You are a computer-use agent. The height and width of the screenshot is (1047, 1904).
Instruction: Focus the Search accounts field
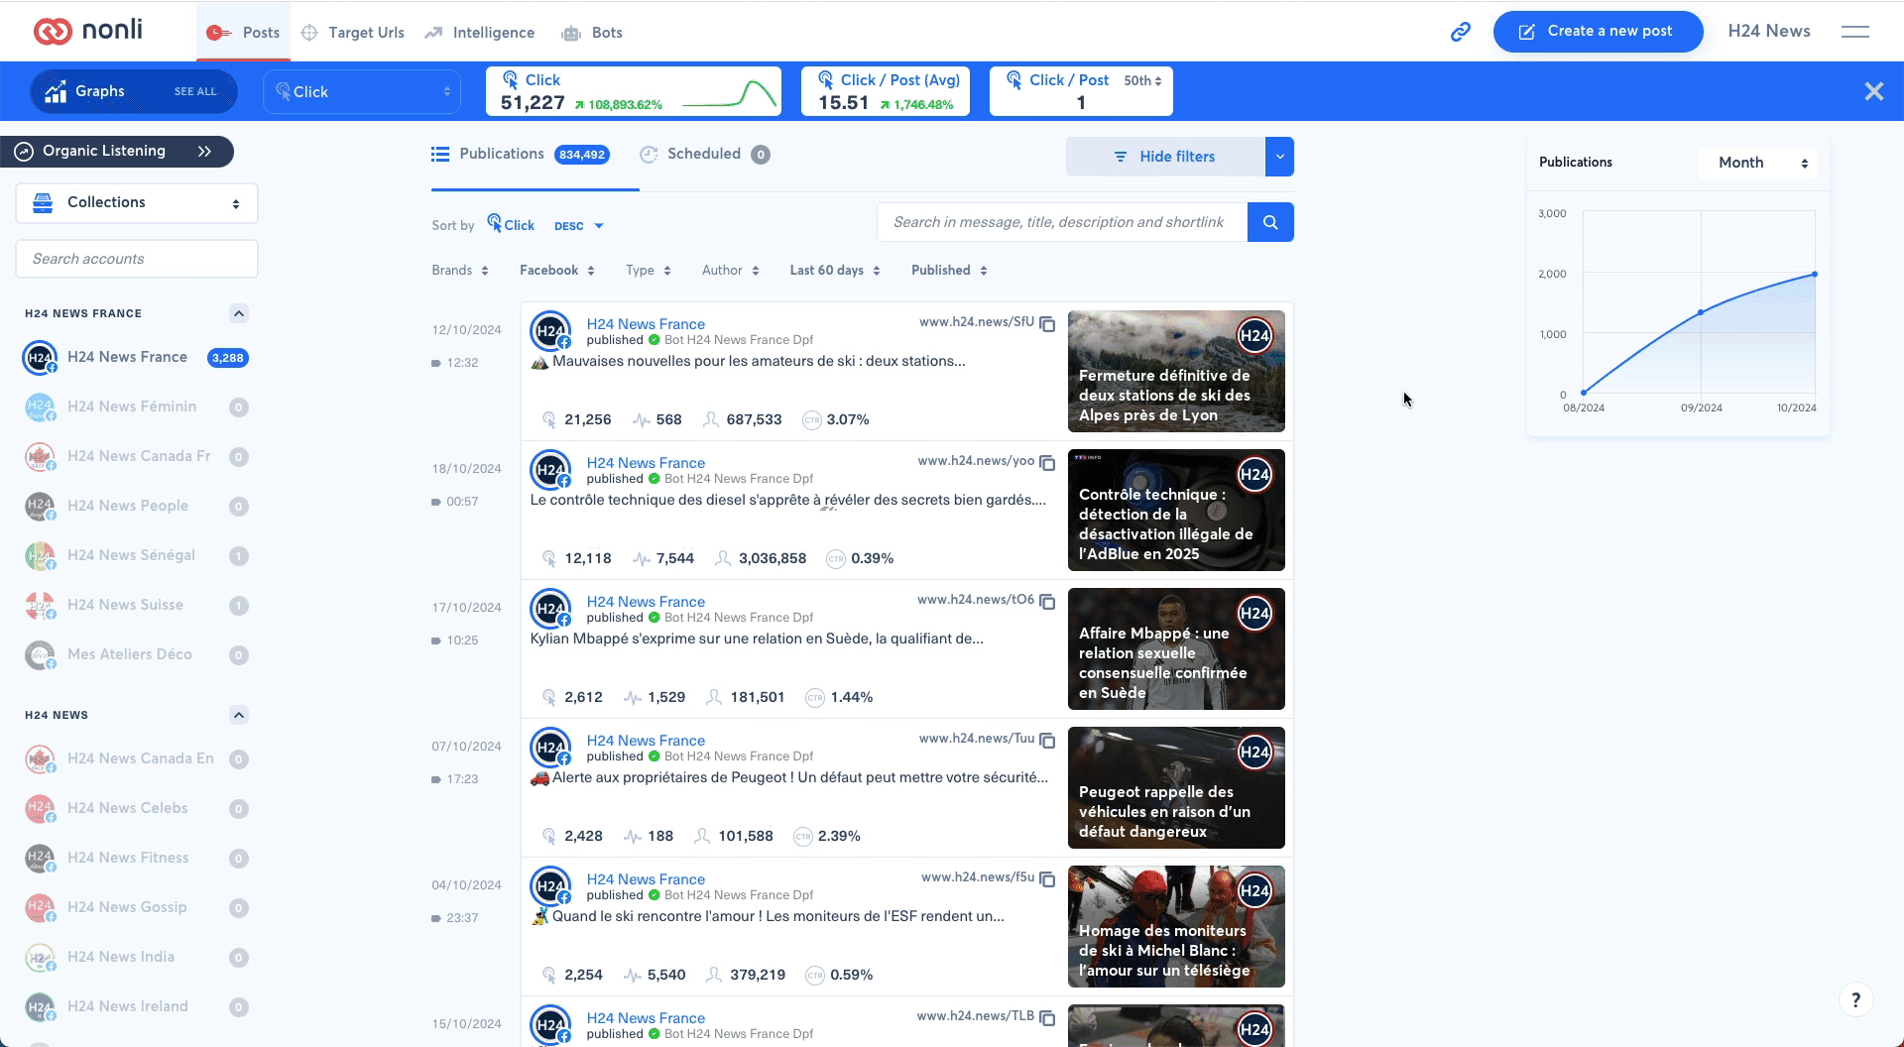[x=137, y=259]
